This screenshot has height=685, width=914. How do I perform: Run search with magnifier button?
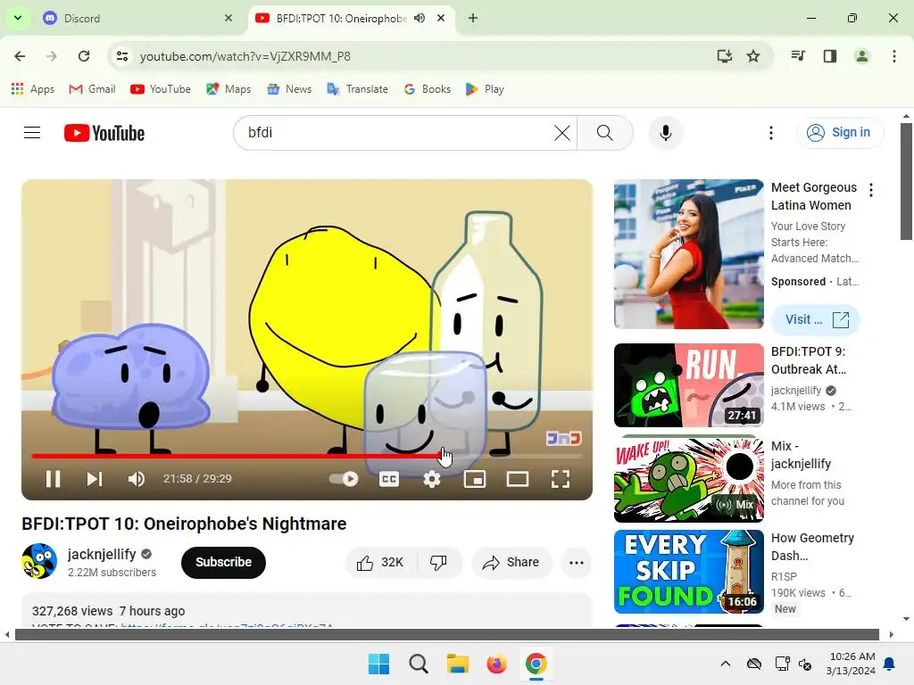point(605,133)
